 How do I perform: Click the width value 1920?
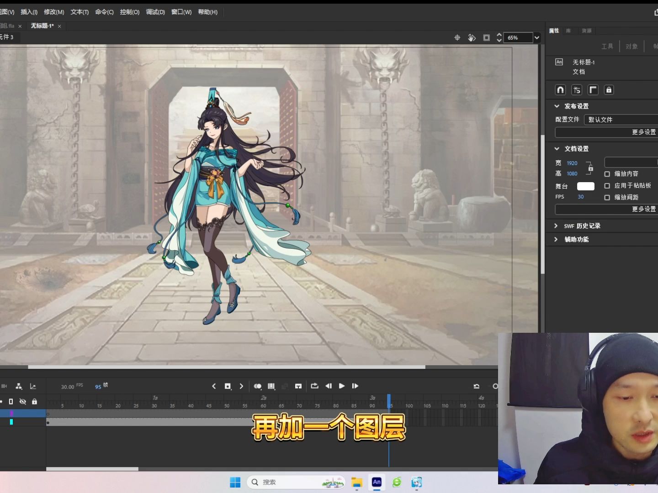(x=572, y=163)
